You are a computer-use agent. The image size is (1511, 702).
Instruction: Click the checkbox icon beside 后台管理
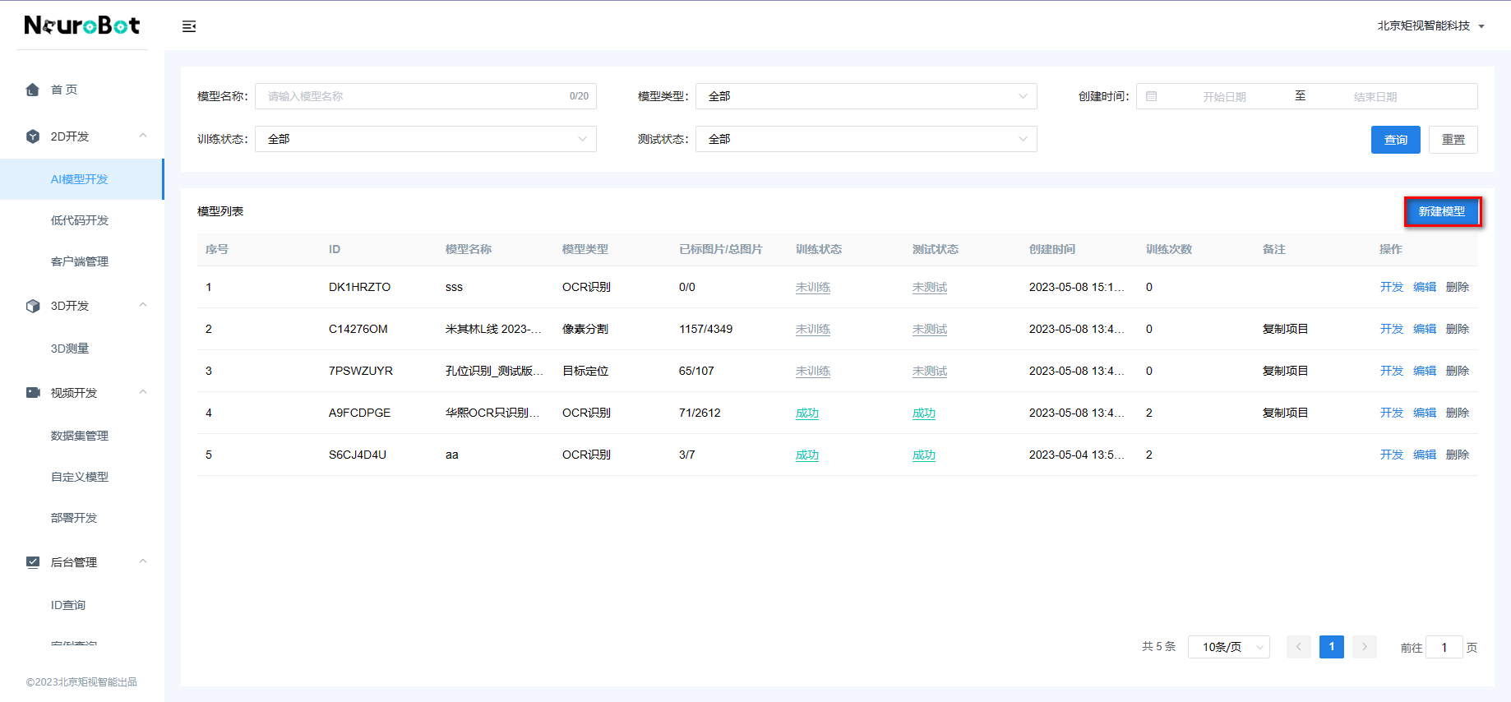pyautogui.click(x=33, y=562)
